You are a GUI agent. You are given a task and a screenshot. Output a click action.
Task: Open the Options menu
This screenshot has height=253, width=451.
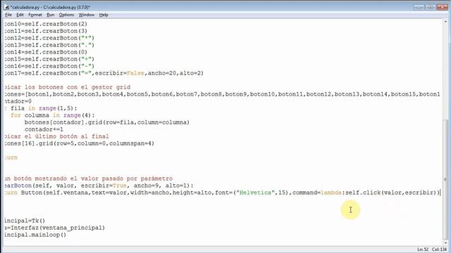[x=66, y=15]
